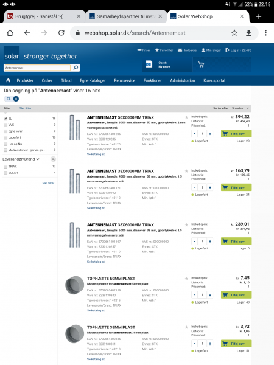274x365 pixels.
Task: Click the Antennemast search input field
Action: click(37, 68)
